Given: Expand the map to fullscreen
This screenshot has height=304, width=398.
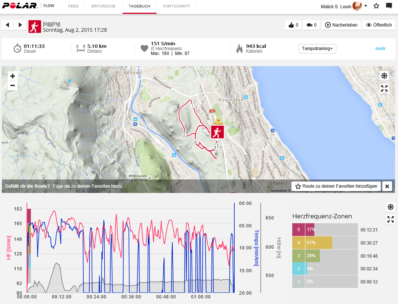Looking at the screenshot, I should (x=384, y=89).
